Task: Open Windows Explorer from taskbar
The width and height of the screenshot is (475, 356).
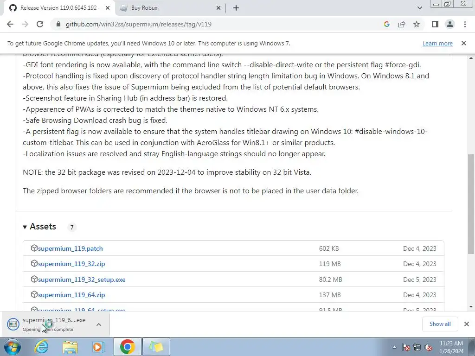Action: click(71, 347)
